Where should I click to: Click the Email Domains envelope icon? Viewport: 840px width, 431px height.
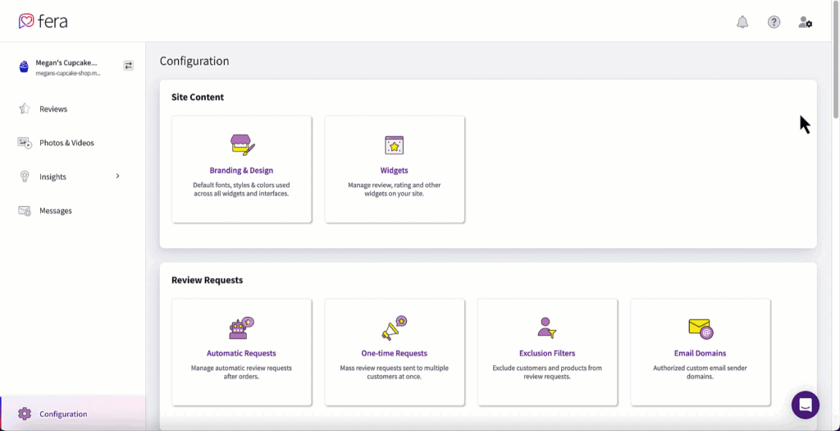pyautogui.click(x=700, y=329)
